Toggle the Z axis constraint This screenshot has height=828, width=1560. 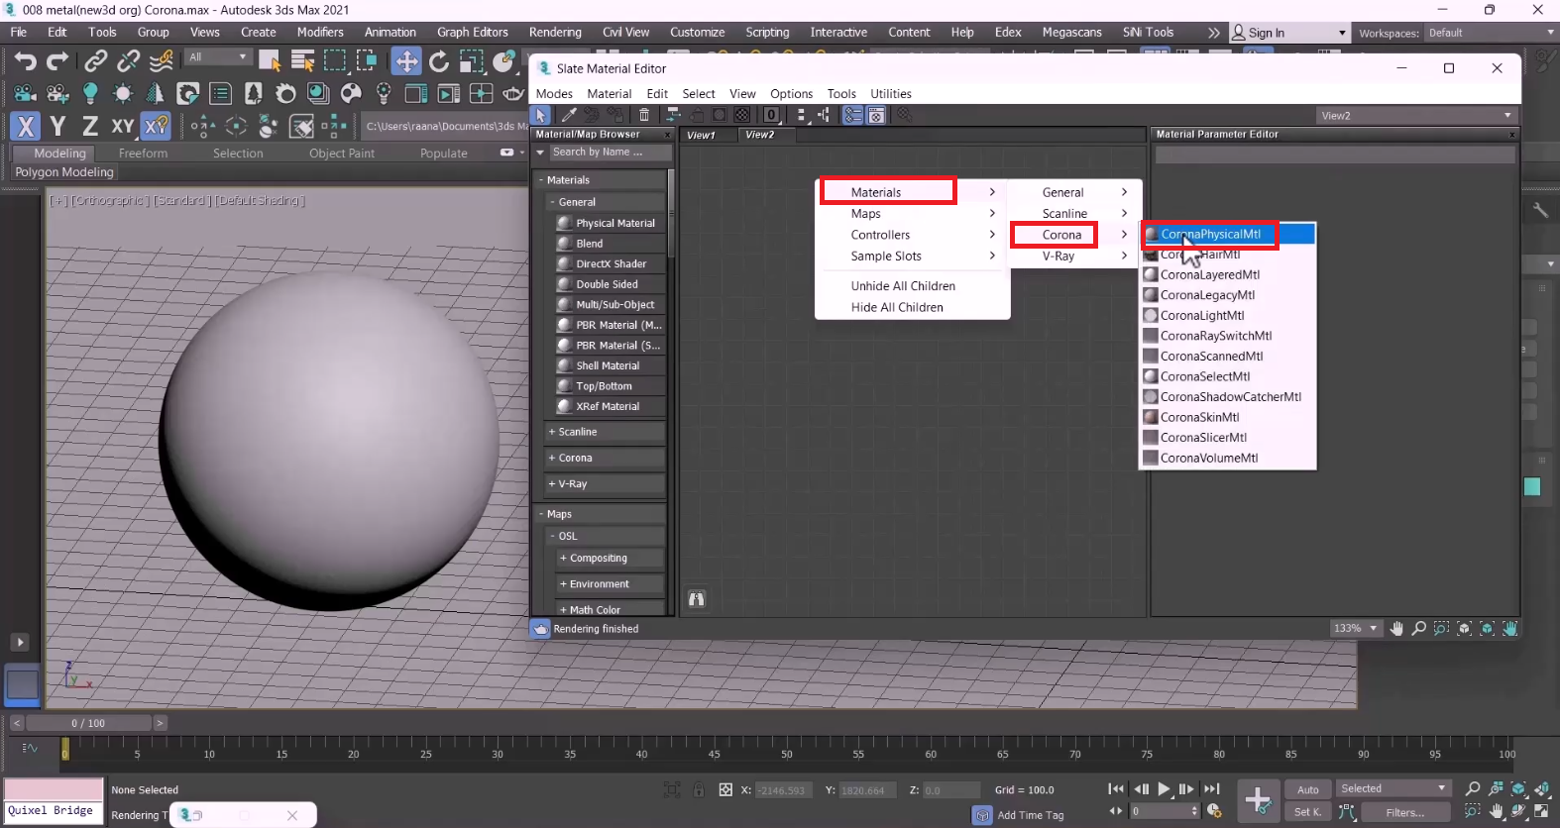click(x=90, y=126)
